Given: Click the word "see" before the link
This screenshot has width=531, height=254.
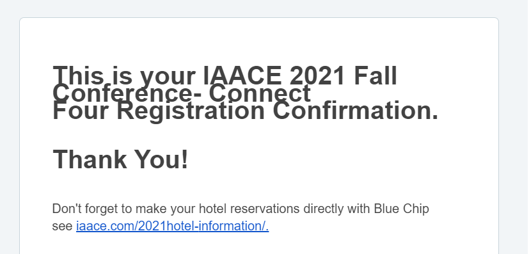Looking at the screenshot, I should click(x=62, y=226).
